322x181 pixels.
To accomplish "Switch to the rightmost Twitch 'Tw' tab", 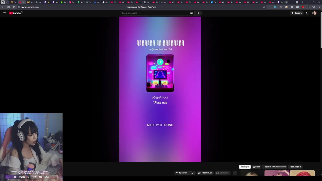I will click(280, 2).
